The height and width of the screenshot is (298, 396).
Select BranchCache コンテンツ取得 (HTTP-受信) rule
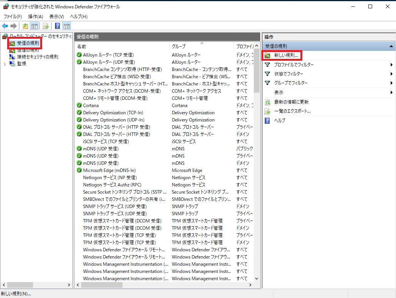click(x=122, y=69)
